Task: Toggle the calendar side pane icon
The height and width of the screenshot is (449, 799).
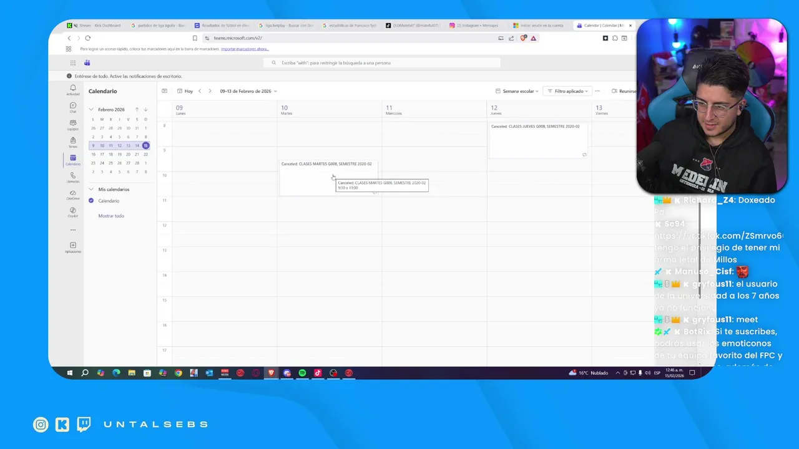Action: click(164, 91)
